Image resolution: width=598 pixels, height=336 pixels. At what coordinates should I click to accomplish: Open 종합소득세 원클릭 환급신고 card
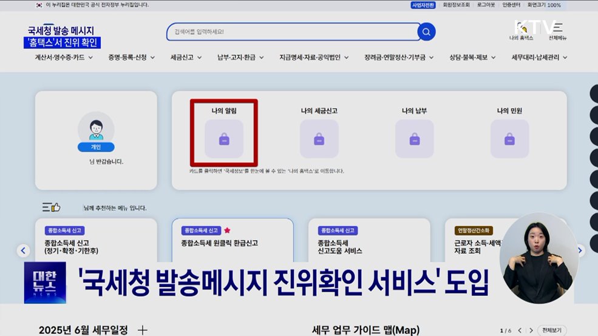tap(233, 240)
